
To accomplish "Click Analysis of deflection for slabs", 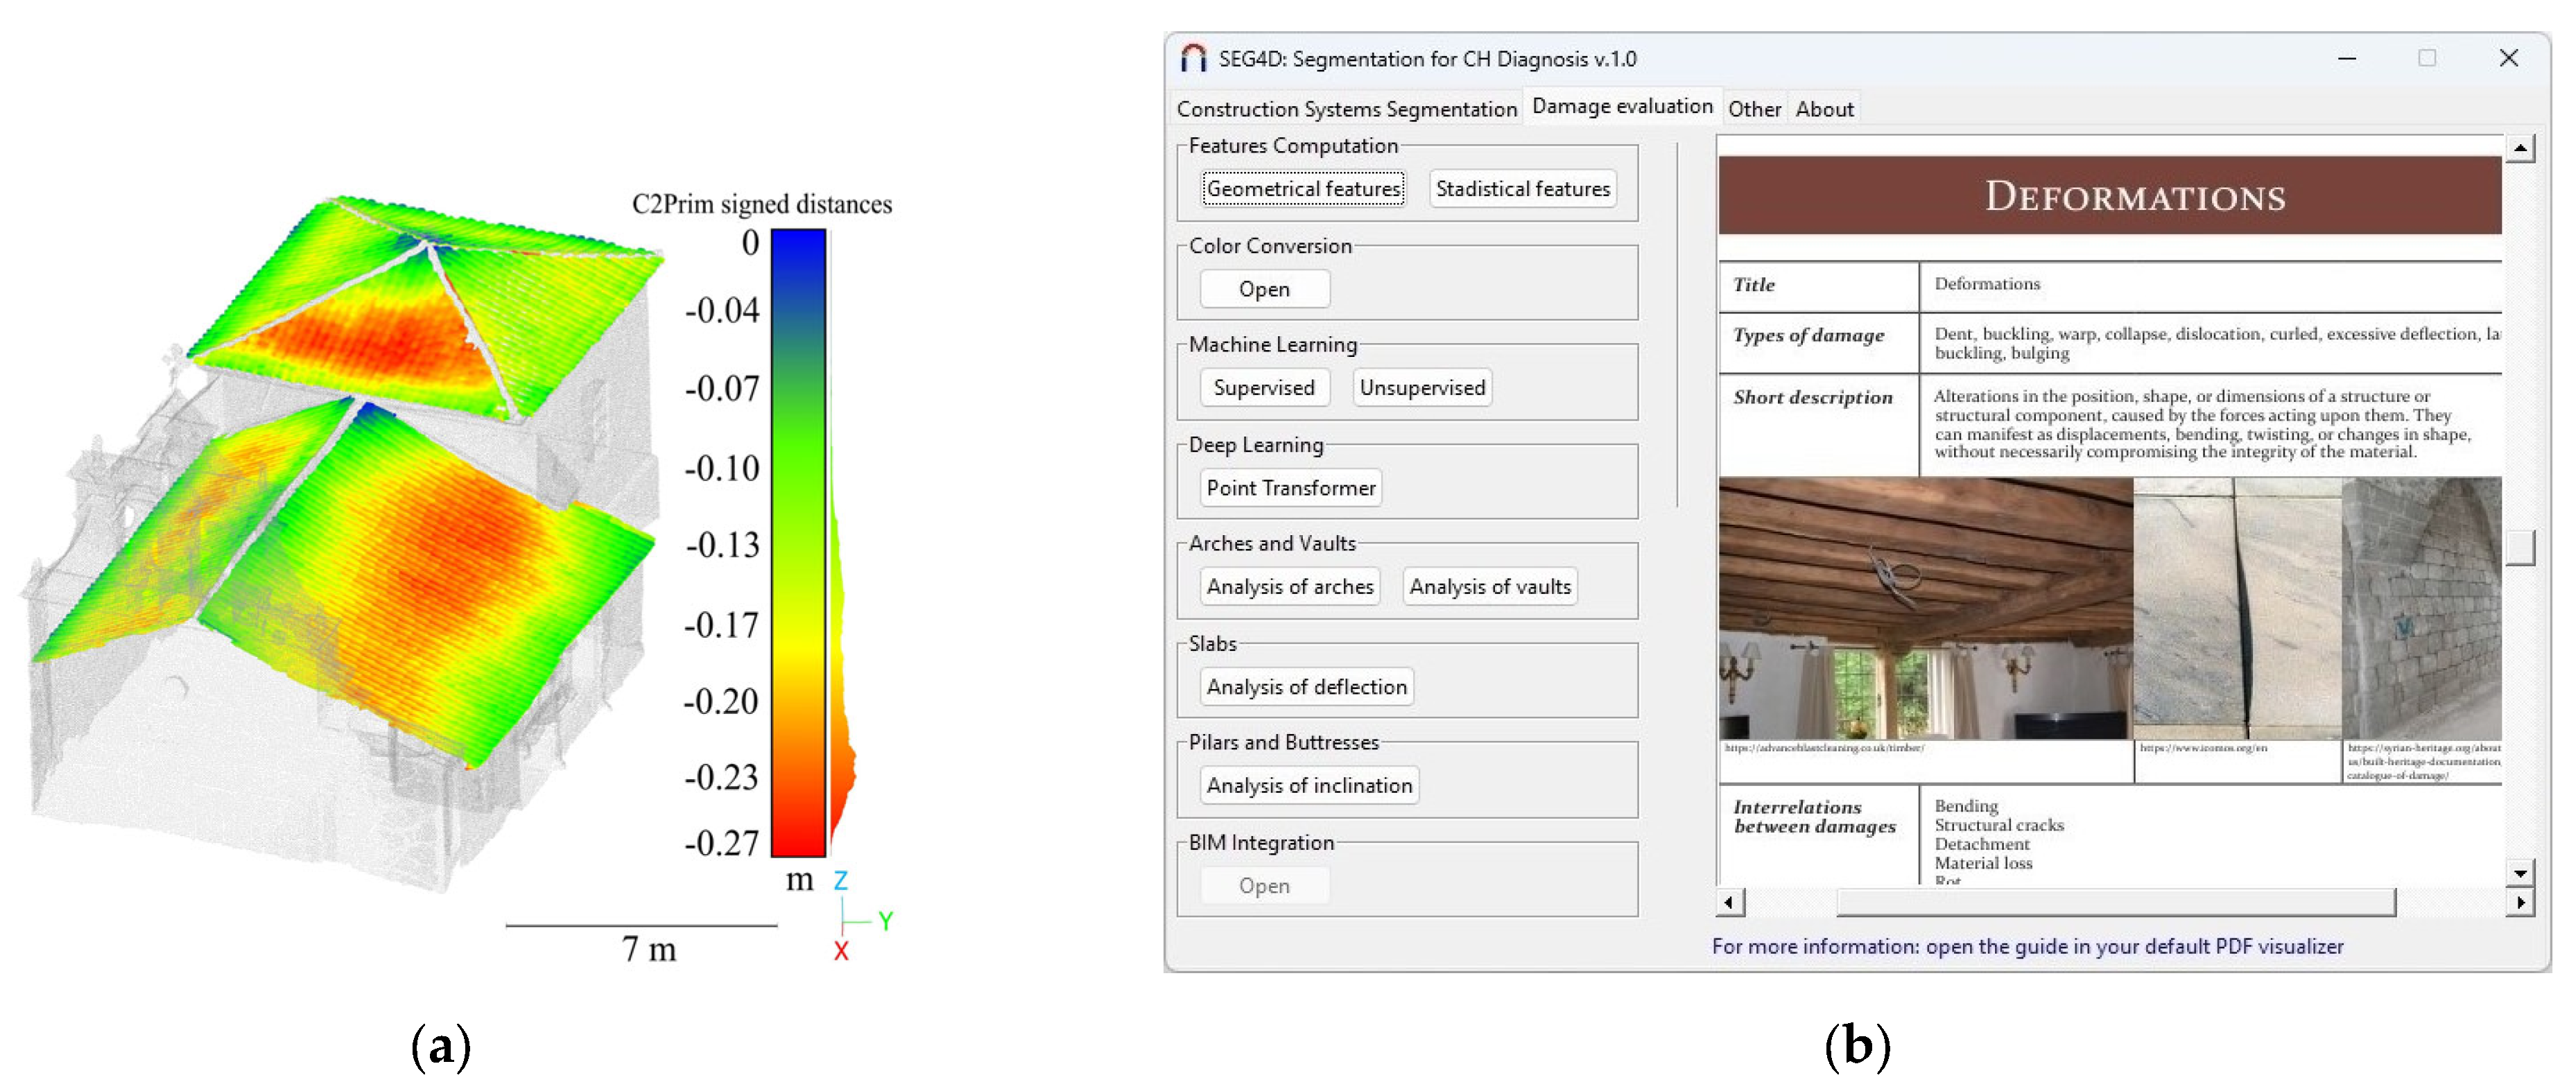I will point(1306,686).
